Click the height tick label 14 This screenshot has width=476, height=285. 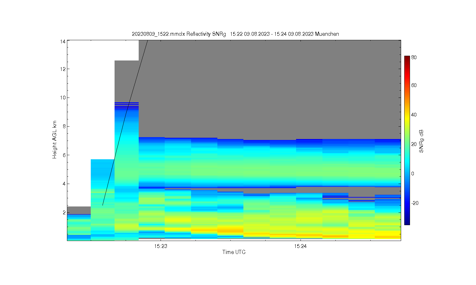63,41
